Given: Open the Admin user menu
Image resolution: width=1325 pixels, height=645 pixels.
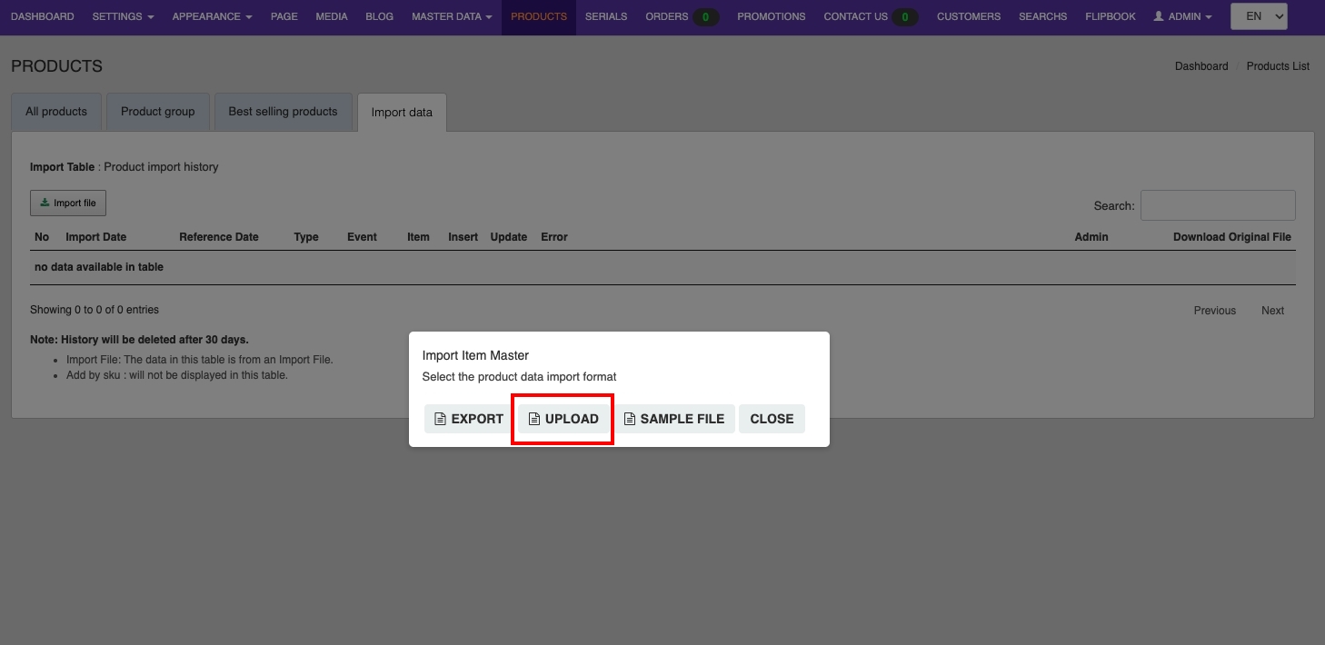Looking at the screenshot, I should 1181,16.
